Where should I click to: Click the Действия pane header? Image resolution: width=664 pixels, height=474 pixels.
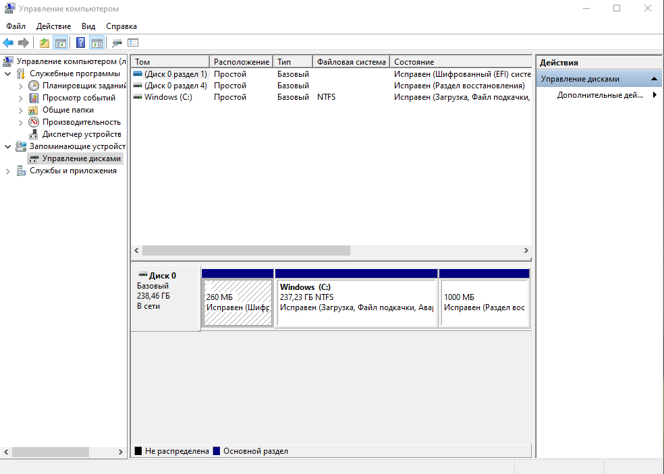pos(599,63)
